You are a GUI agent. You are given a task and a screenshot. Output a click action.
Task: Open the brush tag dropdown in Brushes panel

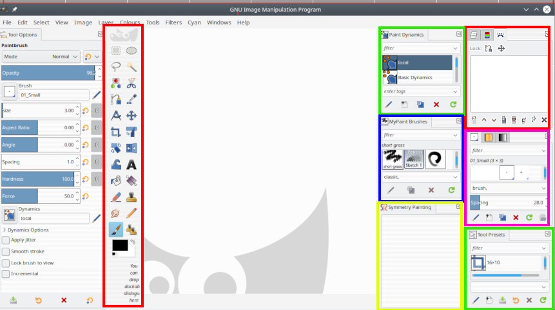(x=543, y=188)
